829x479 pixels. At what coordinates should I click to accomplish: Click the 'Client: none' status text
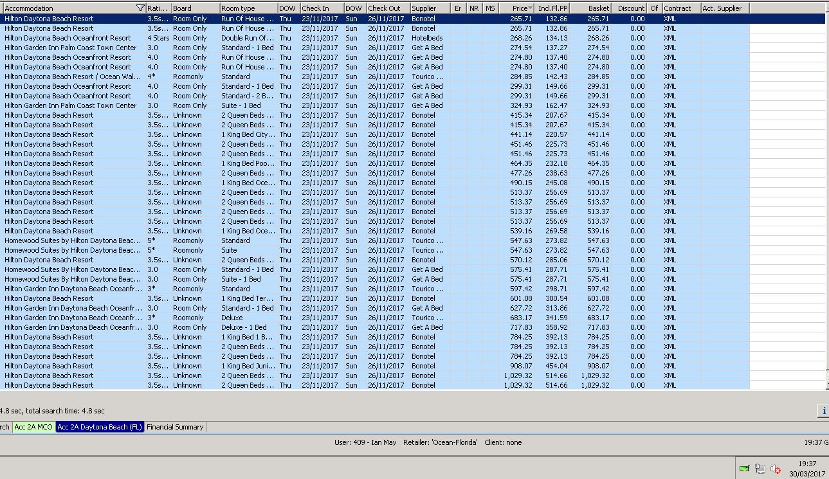(x=503, y=442)
